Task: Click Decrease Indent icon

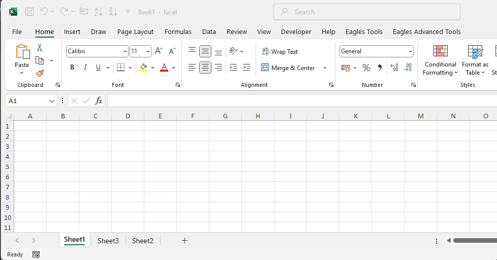Action: coord(233,68)
